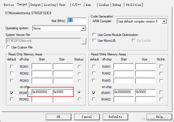Screen dimensions: 174x122
Task: Enable NoInit for RAM1
Action: [161, 66]
